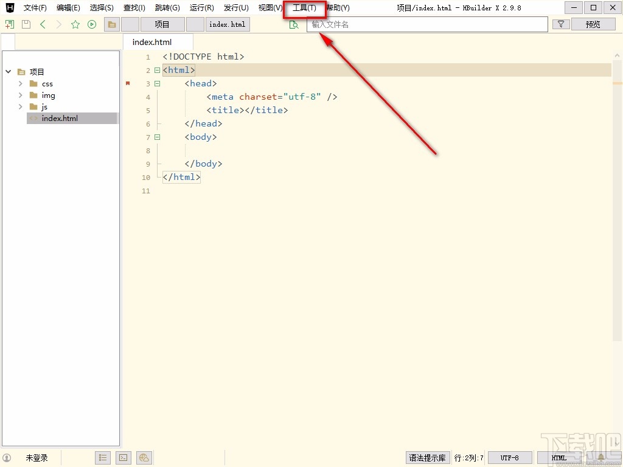The image size is (623, 467).
Task: Select the css folder in project tree
Action: pos(47,84)
